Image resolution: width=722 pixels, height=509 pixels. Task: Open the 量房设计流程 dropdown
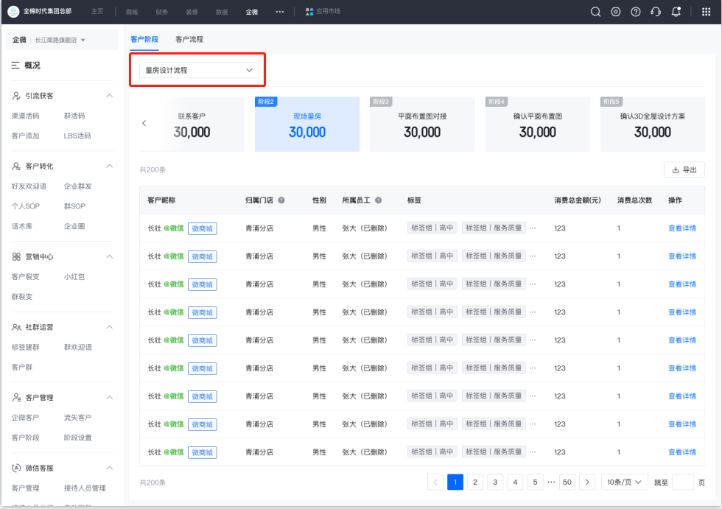[199, 71]
